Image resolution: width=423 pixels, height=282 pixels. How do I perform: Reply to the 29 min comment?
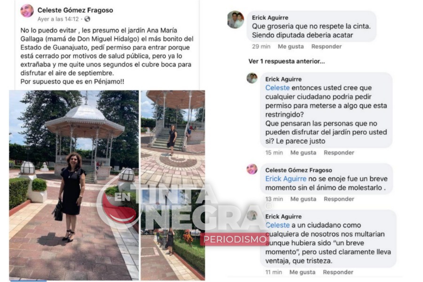[x=327, y=47]
